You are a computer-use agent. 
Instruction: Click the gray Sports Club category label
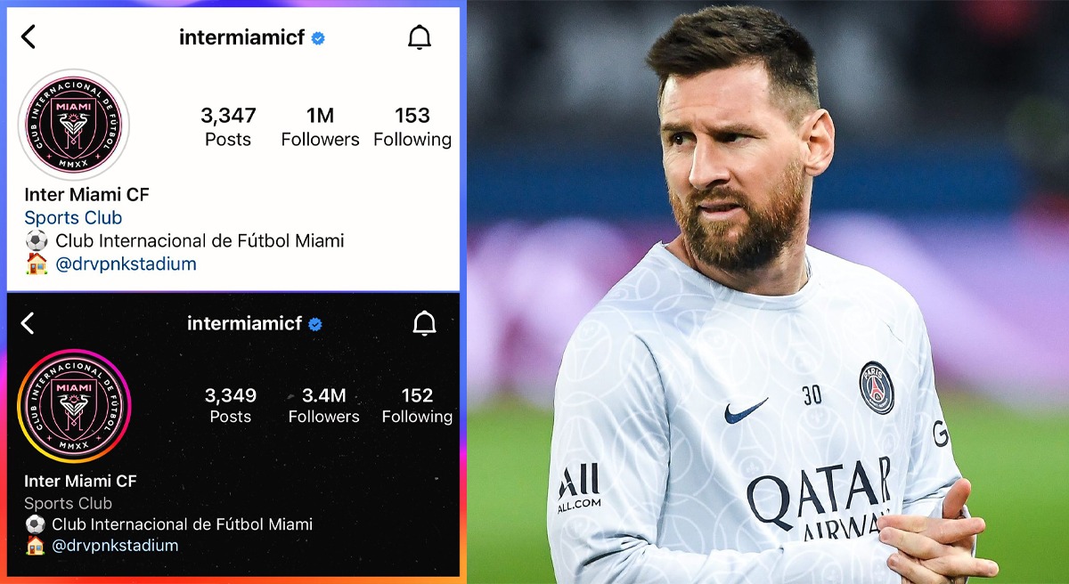pos(68,503)
